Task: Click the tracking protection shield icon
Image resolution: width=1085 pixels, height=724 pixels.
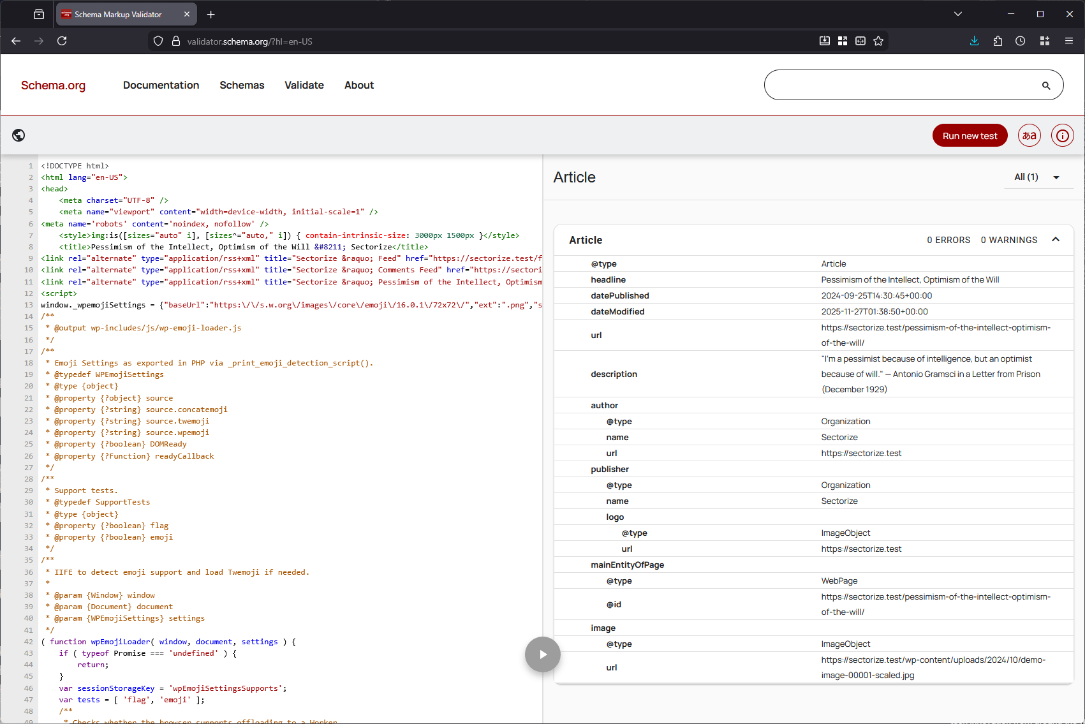Action: [158, 41]
